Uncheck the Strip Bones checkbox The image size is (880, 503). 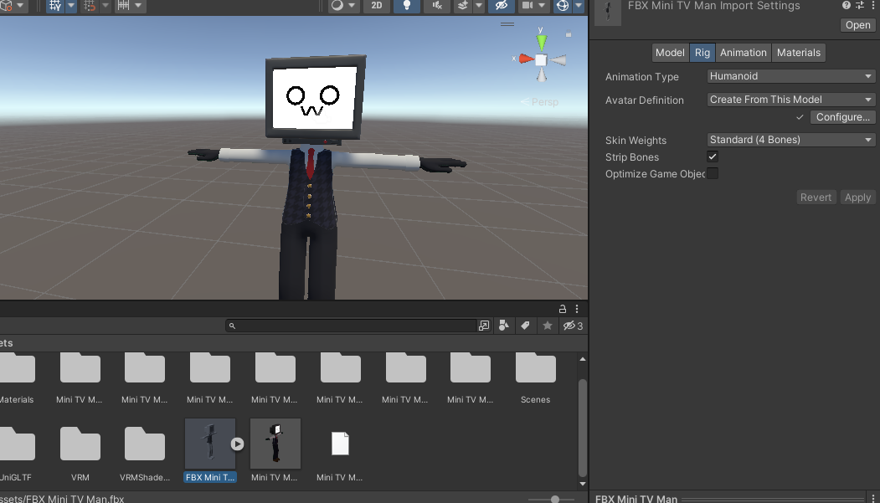click(713, 157)
